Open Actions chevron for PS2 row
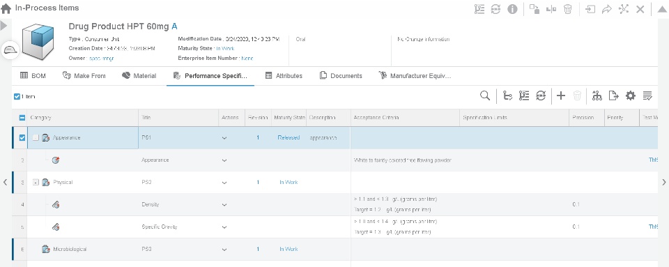The height and width of the screenshot is (267, 669). tap(224, 183)
